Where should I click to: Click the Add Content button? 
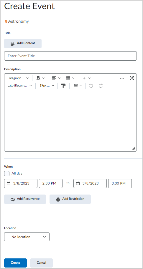click(x=23, y=43)
